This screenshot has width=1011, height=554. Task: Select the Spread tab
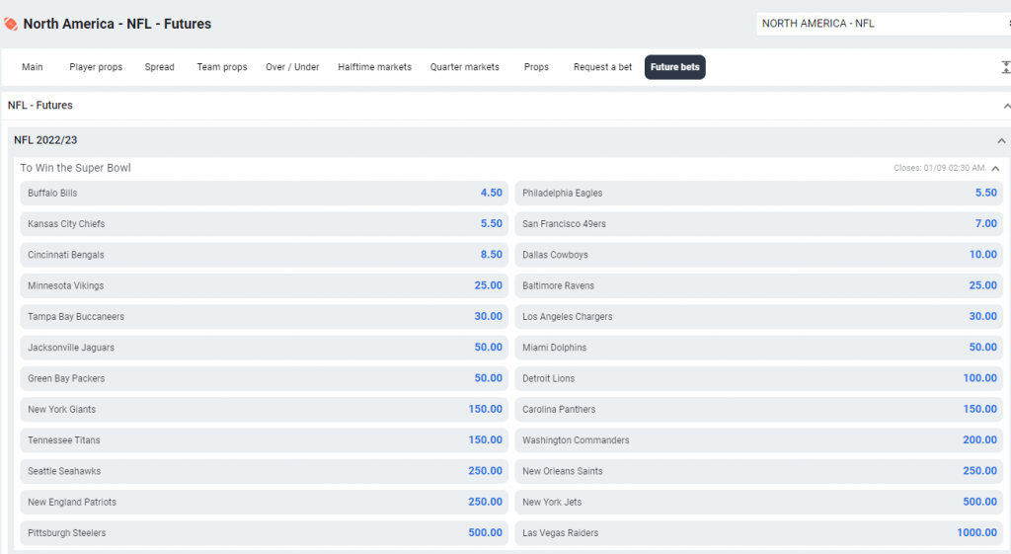click(x=159, y=67)
